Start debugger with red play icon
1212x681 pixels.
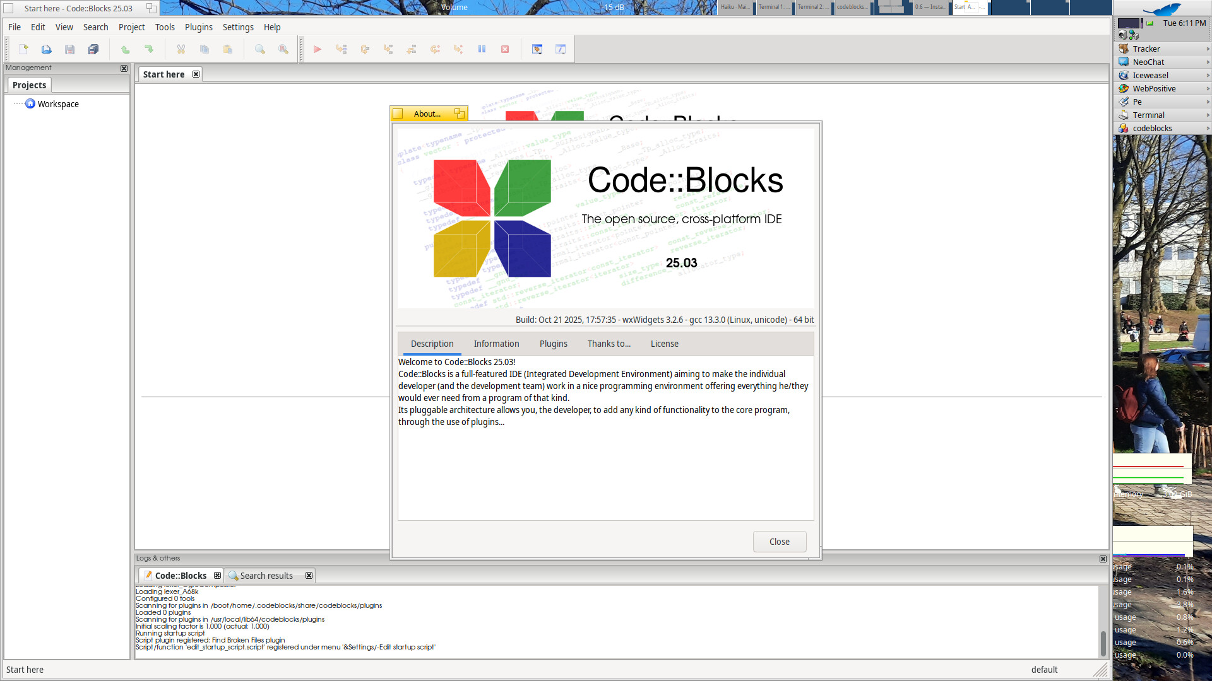(x=318, y=49)
